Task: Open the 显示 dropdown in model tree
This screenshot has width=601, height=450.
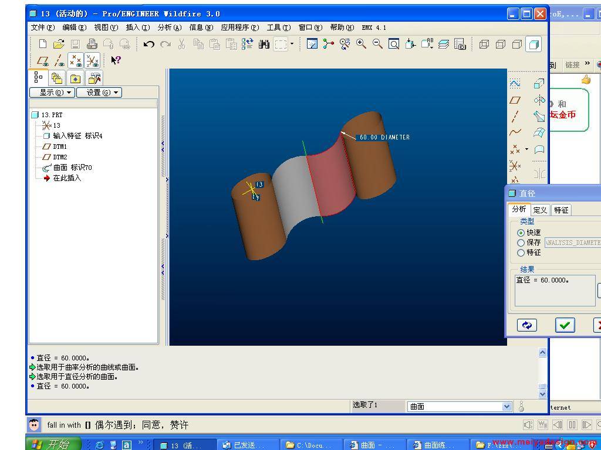Action: coord(52,93)
